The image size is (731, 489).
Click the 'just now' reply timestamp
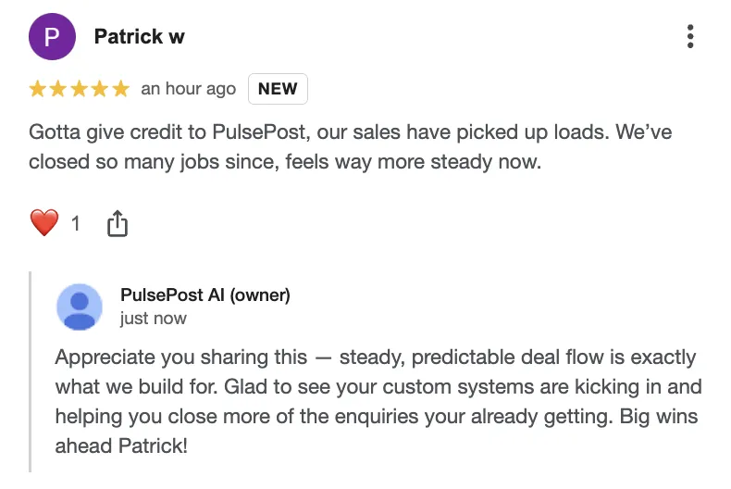(x=154, y=319)
